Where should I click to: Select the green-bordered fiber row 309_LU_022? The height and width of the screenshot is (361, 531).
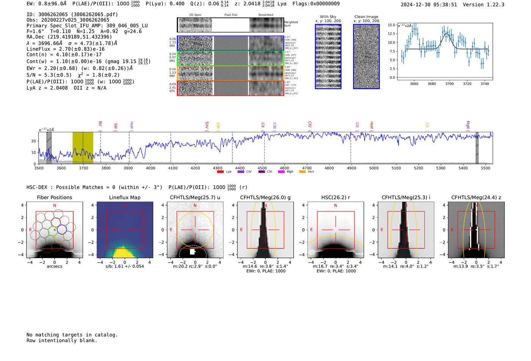230,58
